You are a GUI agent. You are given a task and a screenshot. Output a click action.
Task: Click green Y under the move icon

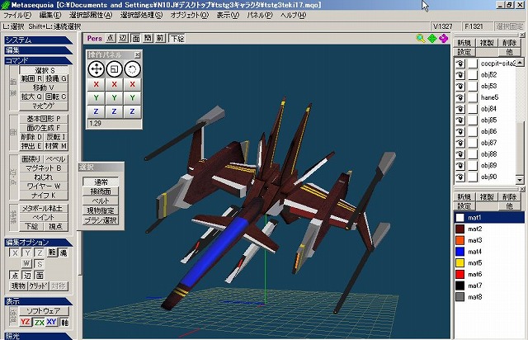pyautogui.click(x=96, y=98)
